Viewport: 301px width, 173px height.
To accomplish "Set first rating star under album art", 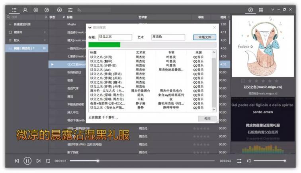I will click(x=250, y=81).
